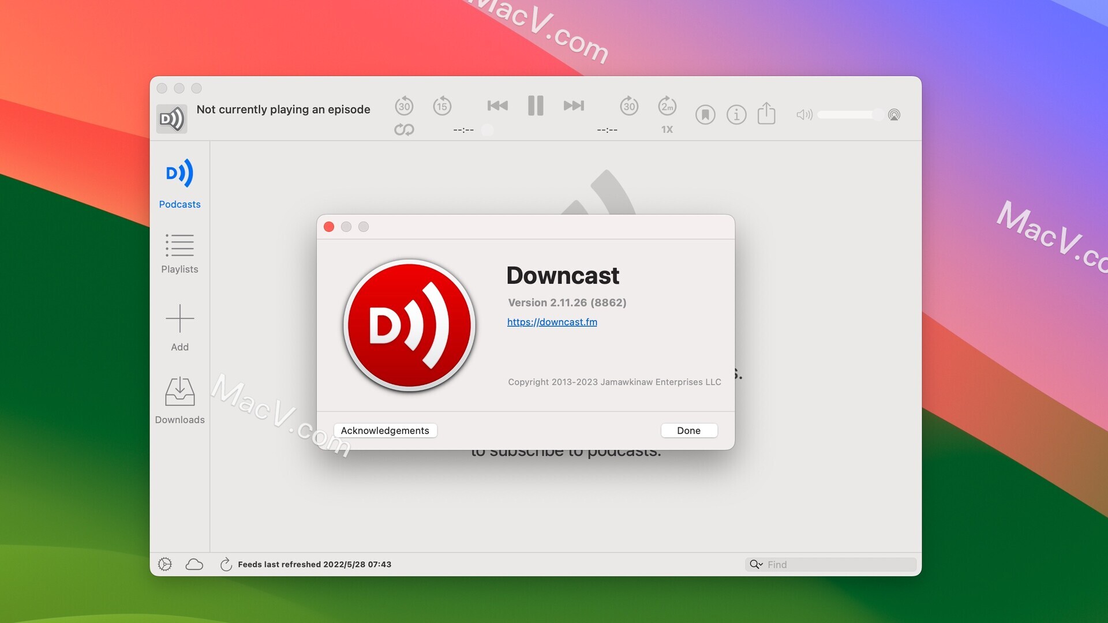Viewport: 1108px width, 623px height.
Task: Click the elapsed time readout left of the progress knob
Action: pos(463,130)
